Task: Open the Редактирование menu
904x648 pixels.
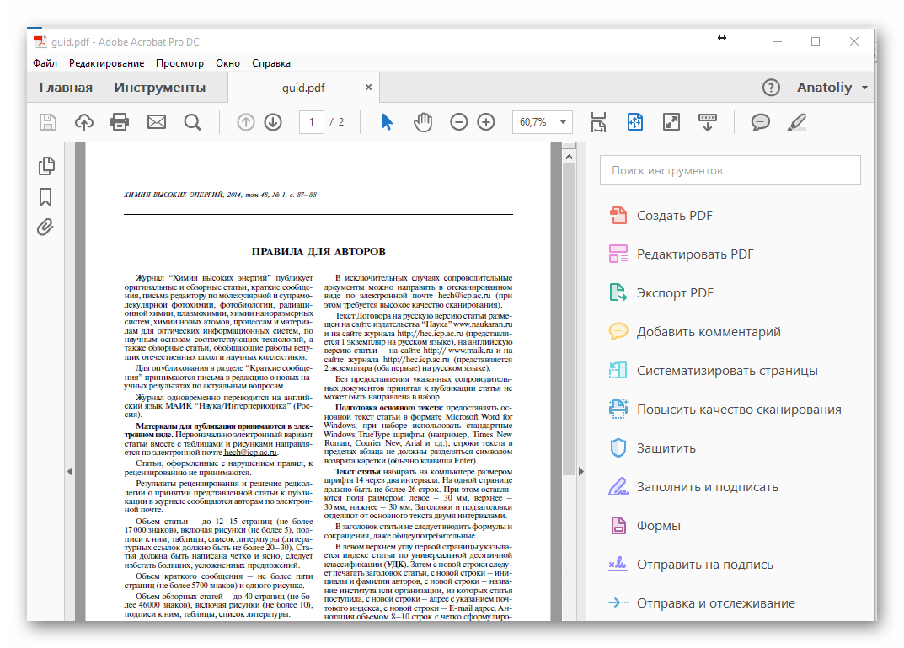Action: pyautogui.click(x=106, y=63)
